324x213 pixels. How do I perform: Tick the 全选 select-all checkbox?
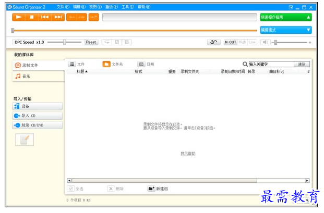(x=70, y=189)
